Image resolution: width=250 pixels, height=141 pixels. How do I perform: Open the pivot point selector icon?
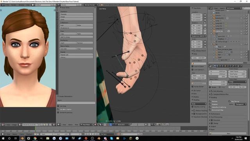click(101, 125)
